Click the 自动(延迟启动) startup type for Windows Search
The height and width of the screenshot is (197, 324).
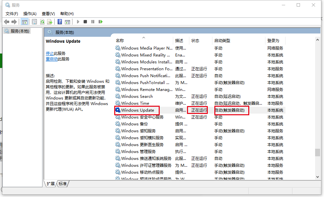(228, 97)
